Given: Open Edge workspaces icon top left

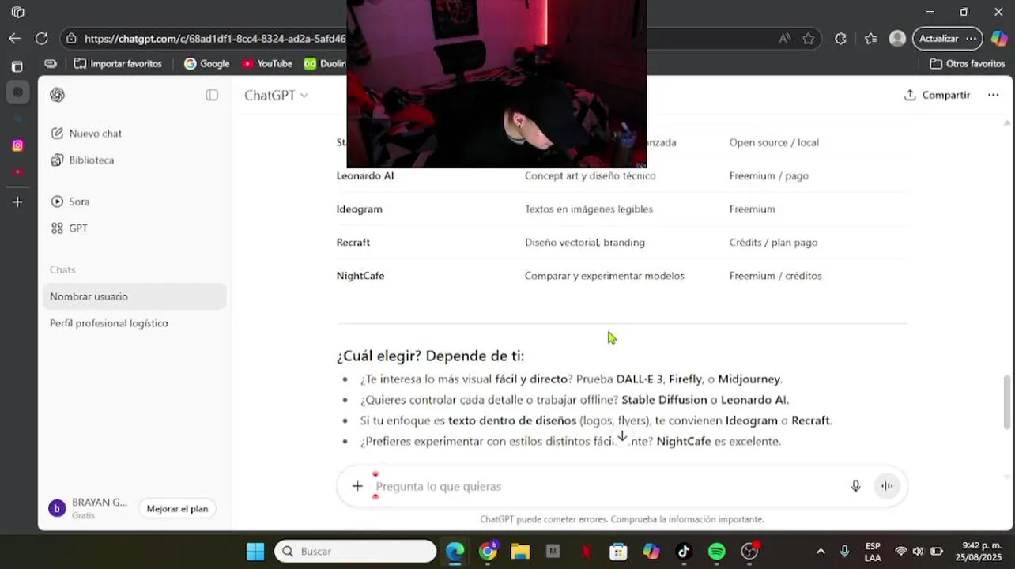Looking at the screenshot, I should tap(17, 12).
